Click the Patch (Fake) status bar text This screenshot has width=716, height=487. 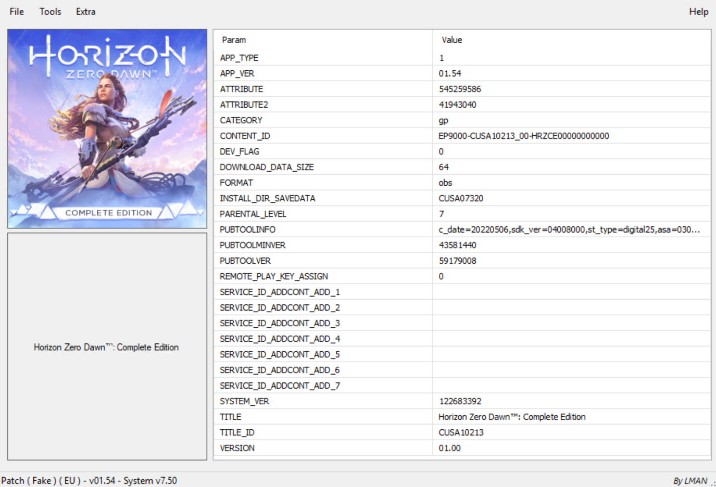89,481
